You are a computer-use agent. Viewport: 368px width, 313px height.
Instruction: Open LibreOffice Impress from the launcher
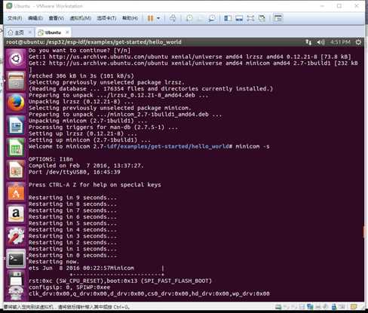(x=16, y=170)
